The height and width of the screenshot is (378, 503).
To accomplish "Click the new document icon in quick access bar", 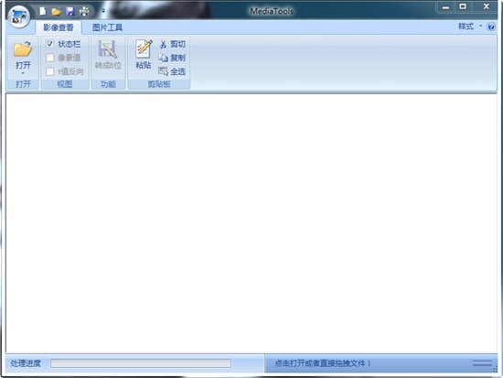I will coord(43,12).
